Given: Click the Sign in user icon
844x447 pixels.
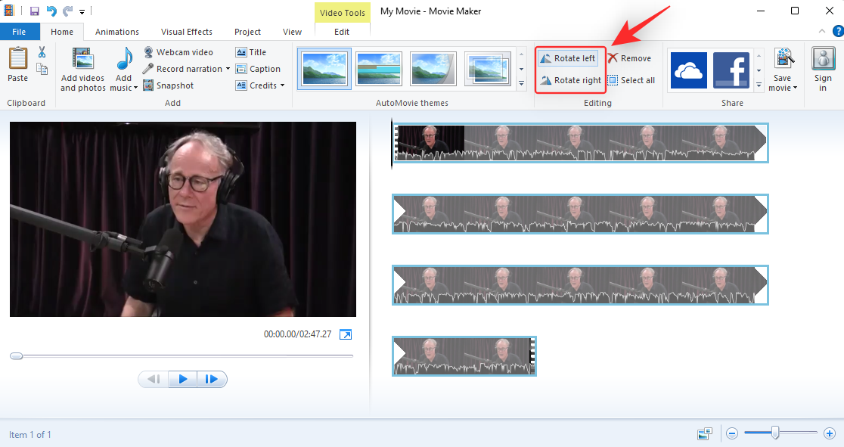Looking at the screenshot, I should (x=823, y=58).
